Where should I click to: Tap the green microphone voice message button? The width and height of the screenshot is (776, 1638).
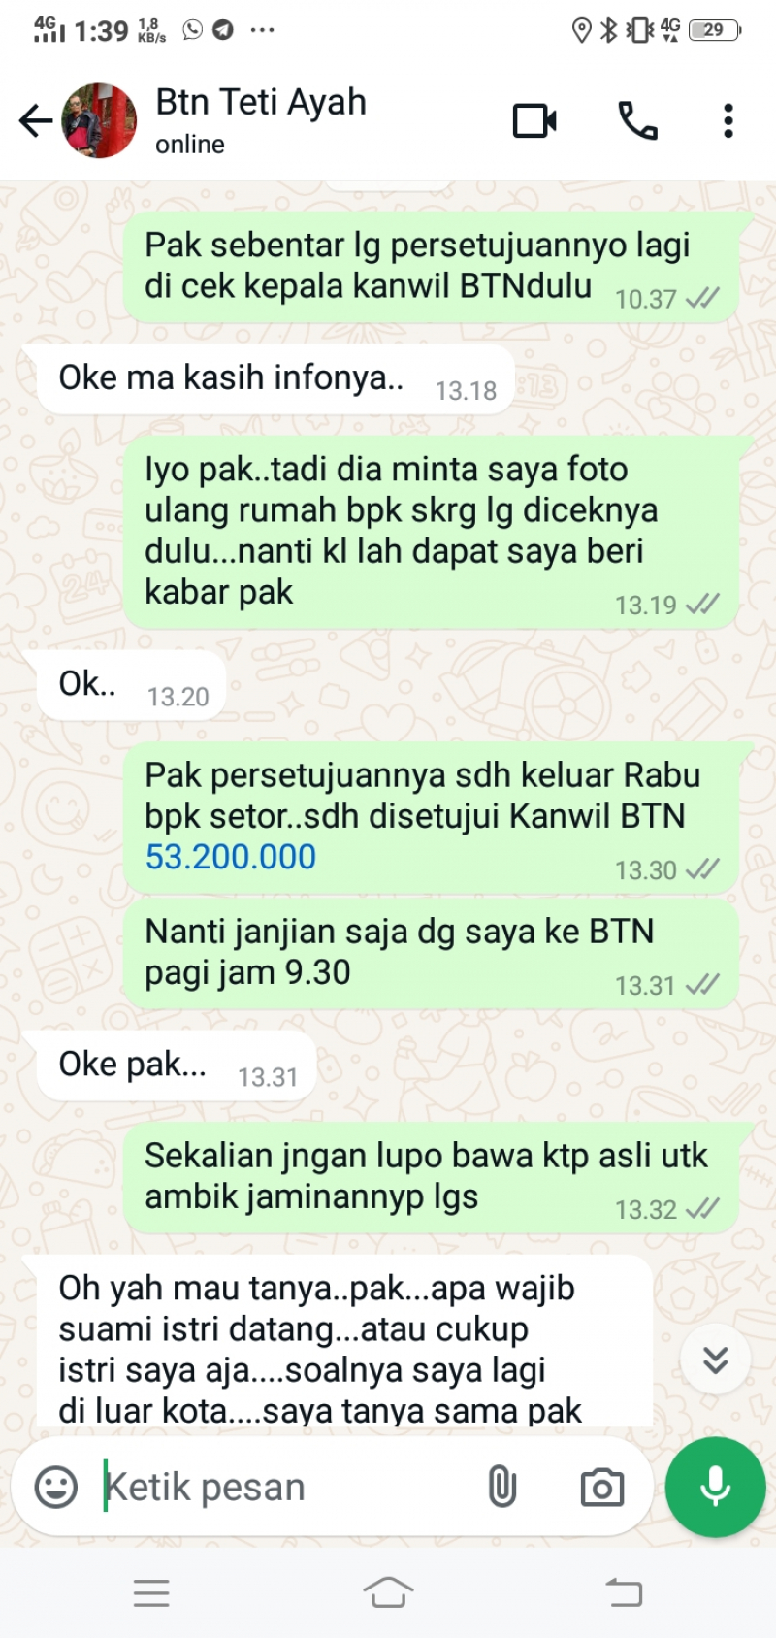pos(716,1487)
